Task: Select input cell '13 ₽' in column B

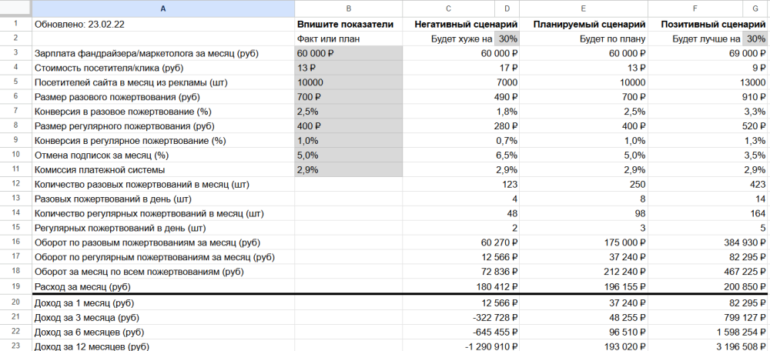Action: (349, 68)
